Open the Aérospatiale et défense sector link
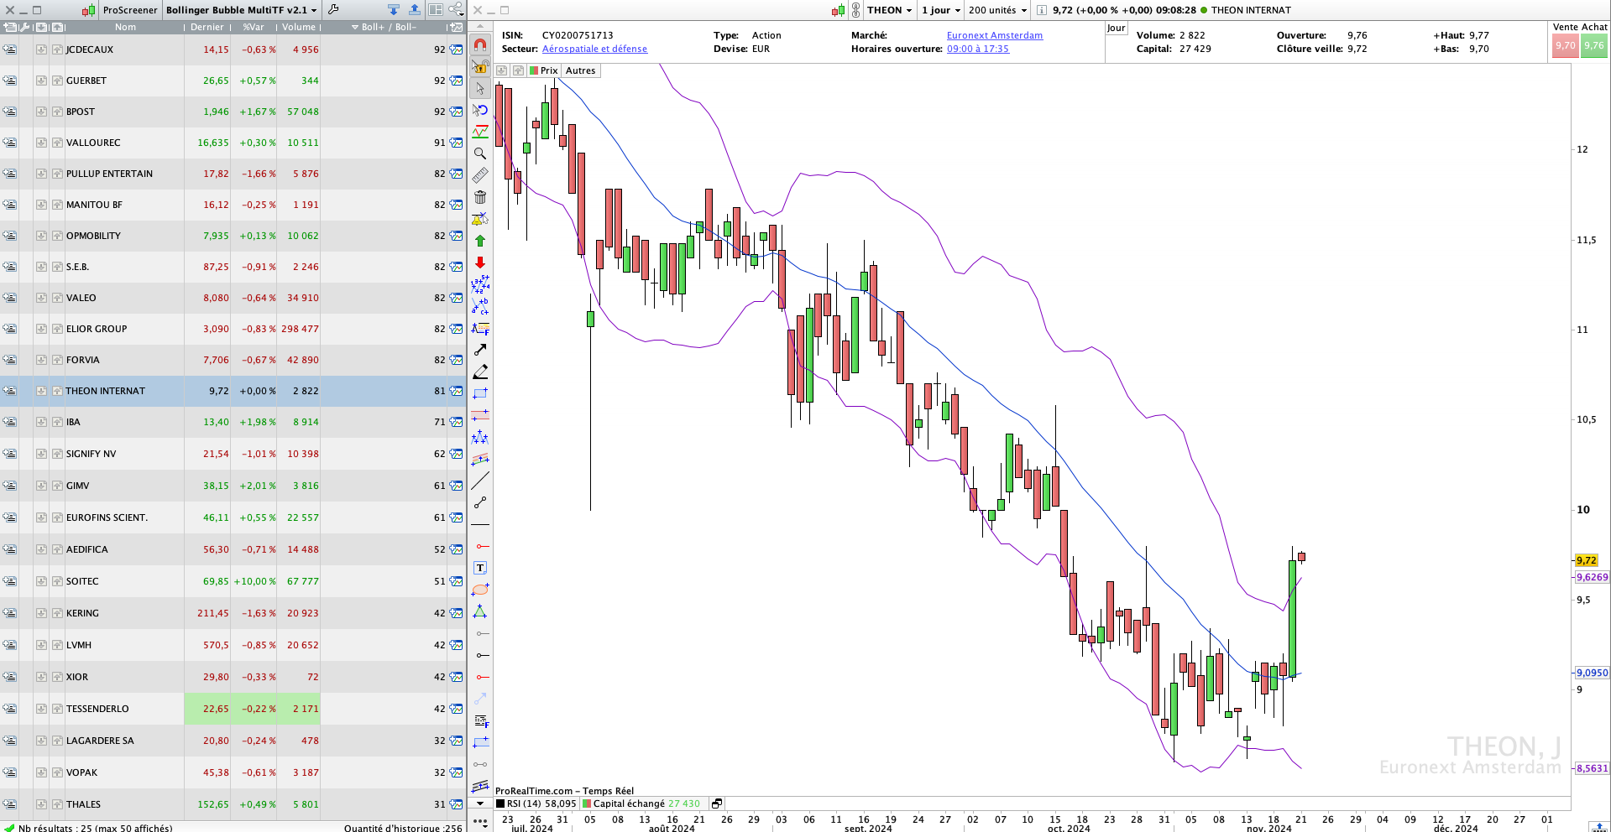Image resolution: width=1611 pixels, height=832 pixels. (x=594, y=49)
